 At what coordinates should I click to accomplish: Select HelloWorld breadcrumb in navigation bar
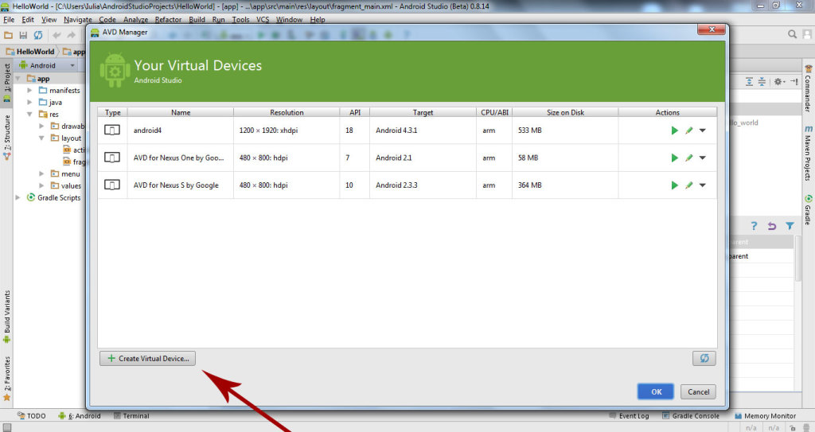pyautogui.click(x=30, y=52)
